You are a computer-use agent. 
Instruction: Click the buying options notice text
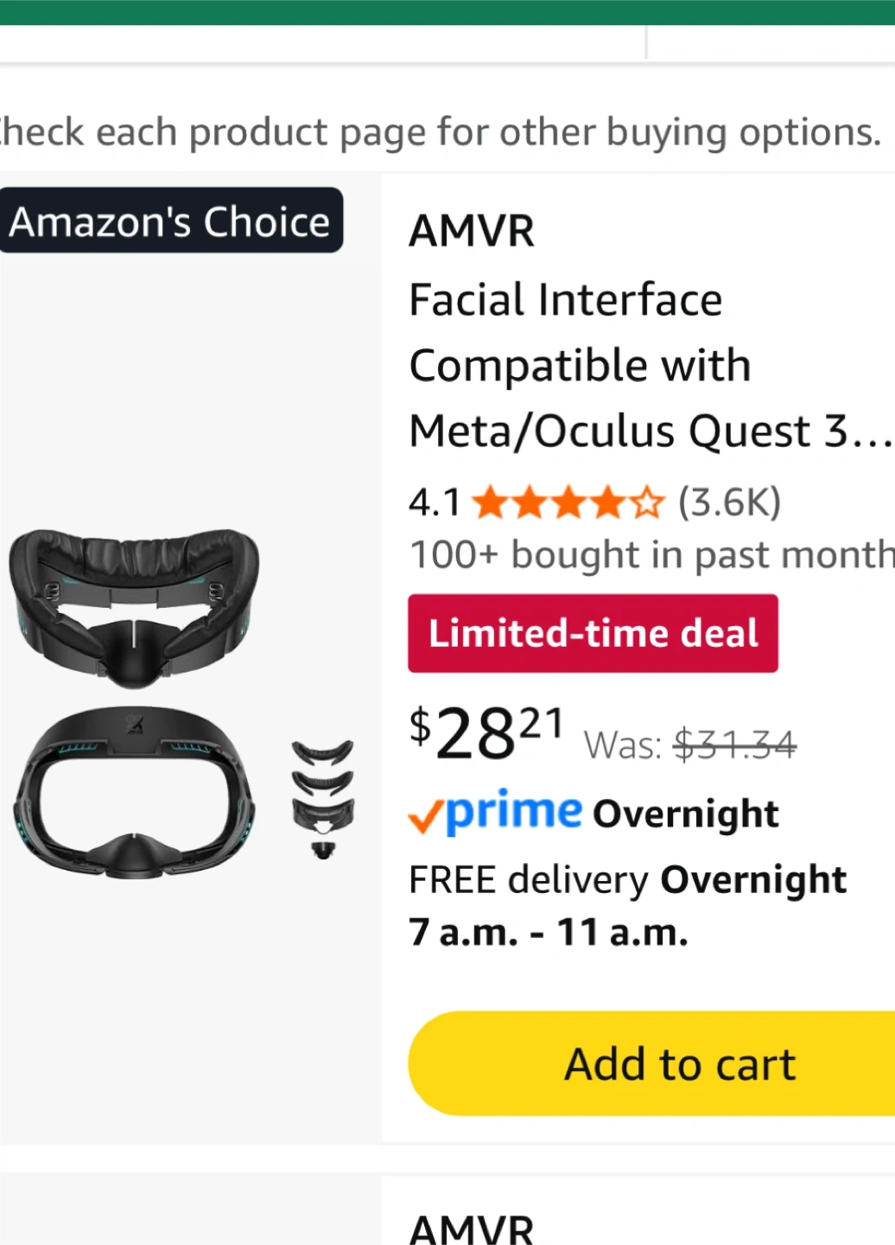441,132
